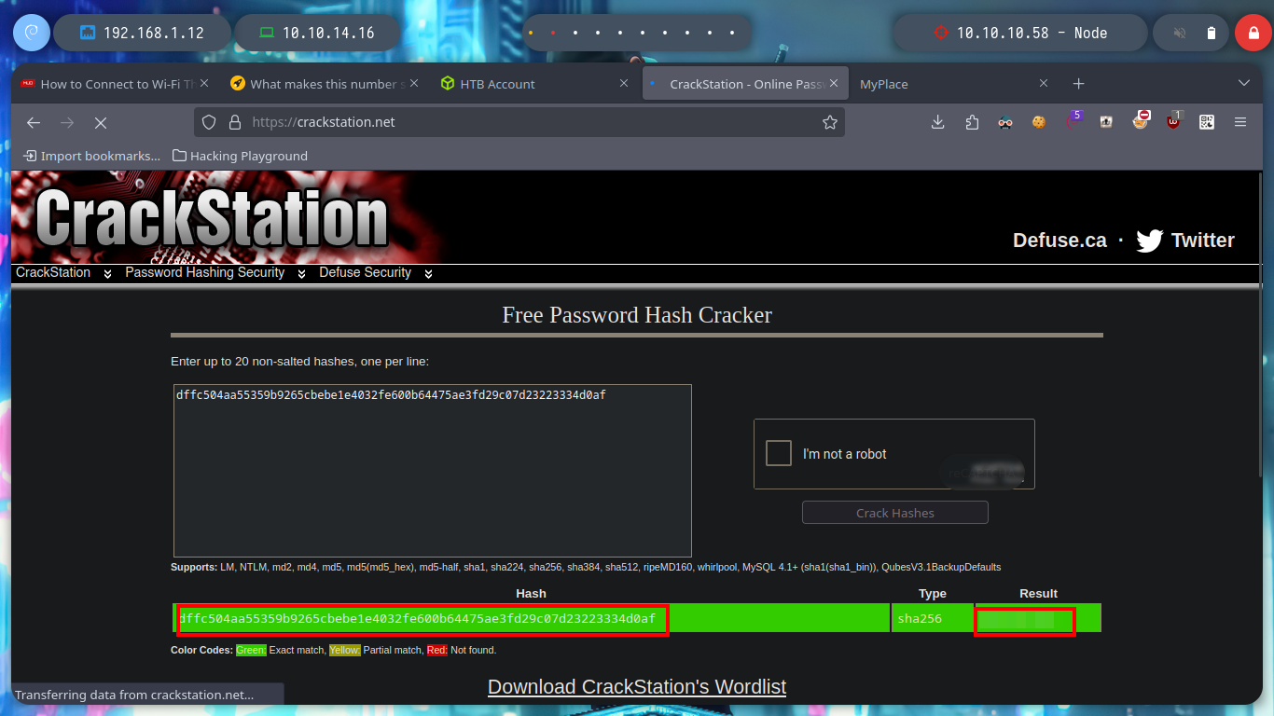List all open tabs

pyautogui.click(x=1243, y=84)
